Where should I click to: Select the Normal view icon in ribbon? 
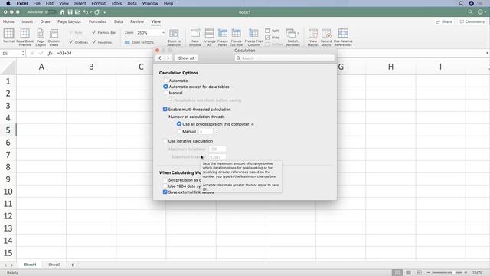[x=8, y=33]
